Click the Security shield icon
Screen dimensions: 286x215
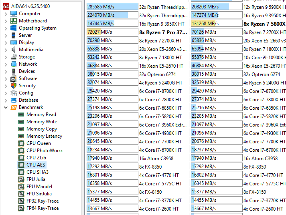14,86
